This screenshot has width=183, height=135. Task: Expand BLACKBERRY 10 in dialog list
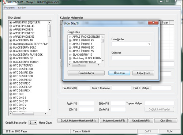(70, 55)
